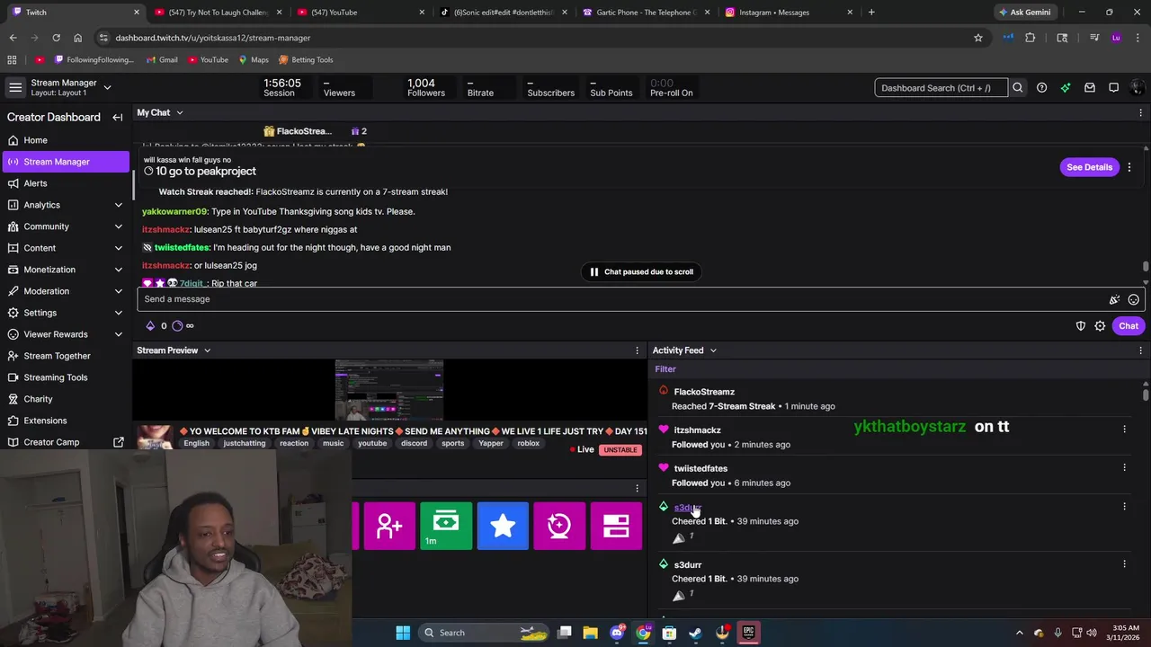Viewport: 1151px width, 647px height.
Task: Open options for twiistedfates follow activity
Action: tap(1124, 467)
